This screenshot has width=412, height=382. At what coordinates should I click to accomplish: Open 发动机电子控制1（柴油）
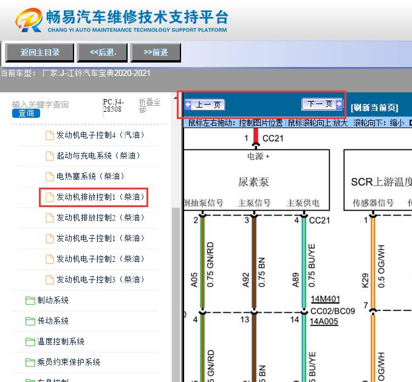click(x=100, y=239)
